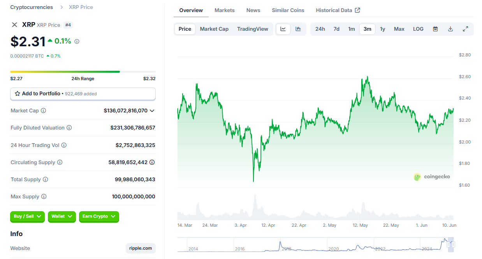The width and height of the screenshot is (482, 259).
Task: Switch to line chart view icon
Action: click(283, 29)
